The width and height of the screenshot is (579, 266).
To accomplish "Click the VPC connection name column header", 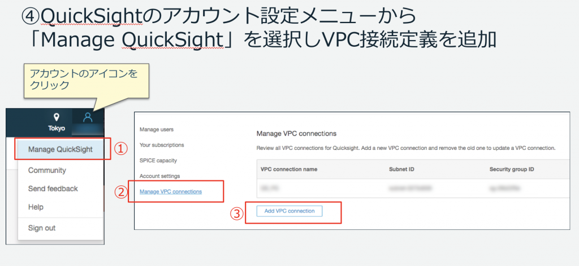I will 289,170.
